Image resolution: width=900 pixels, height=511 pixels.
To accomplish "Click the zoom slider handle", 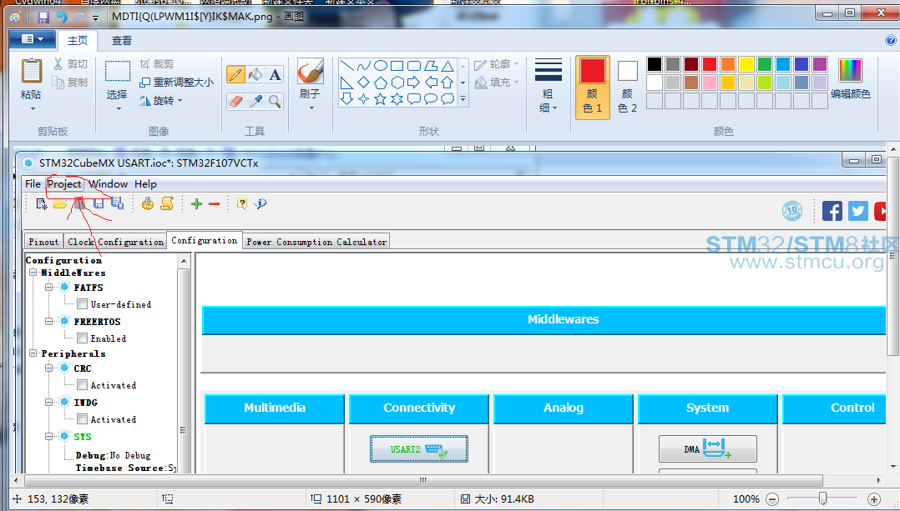I will (x=822, y=498).
